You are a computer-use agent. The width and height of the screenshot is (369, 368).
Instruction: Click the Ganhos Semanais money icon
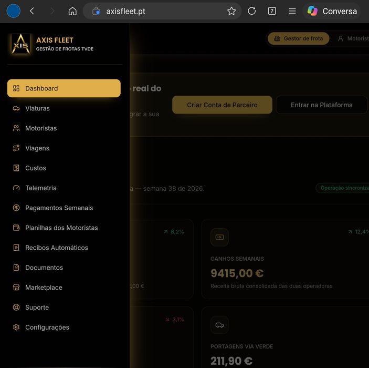[219, 237]
